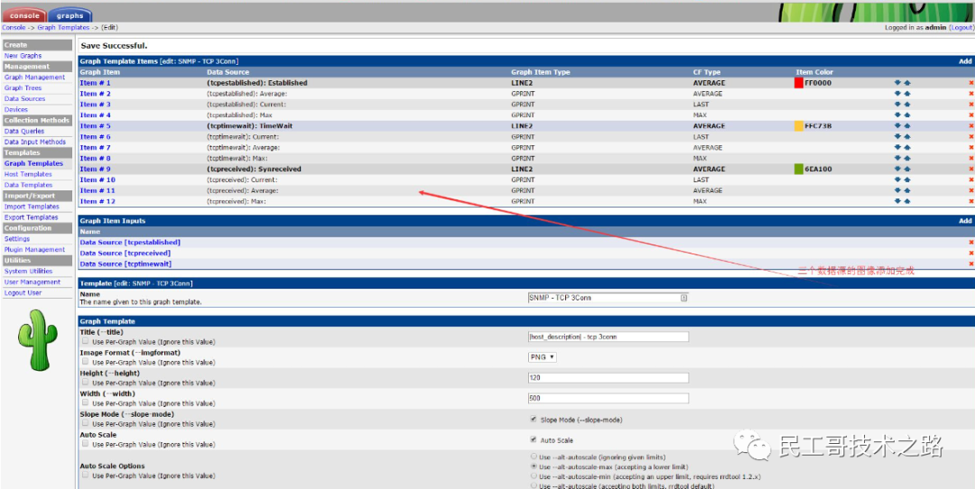Move Item # 2 up with the arrow
Viewport: 975px width, 489px height.
[x=906, y=93]
